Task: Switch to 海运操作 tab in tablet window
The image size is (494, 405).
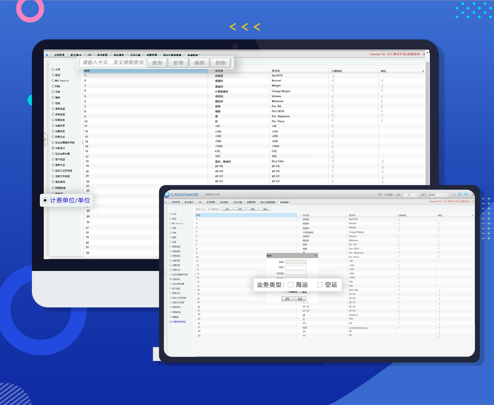Action: [x=224, y=202]
